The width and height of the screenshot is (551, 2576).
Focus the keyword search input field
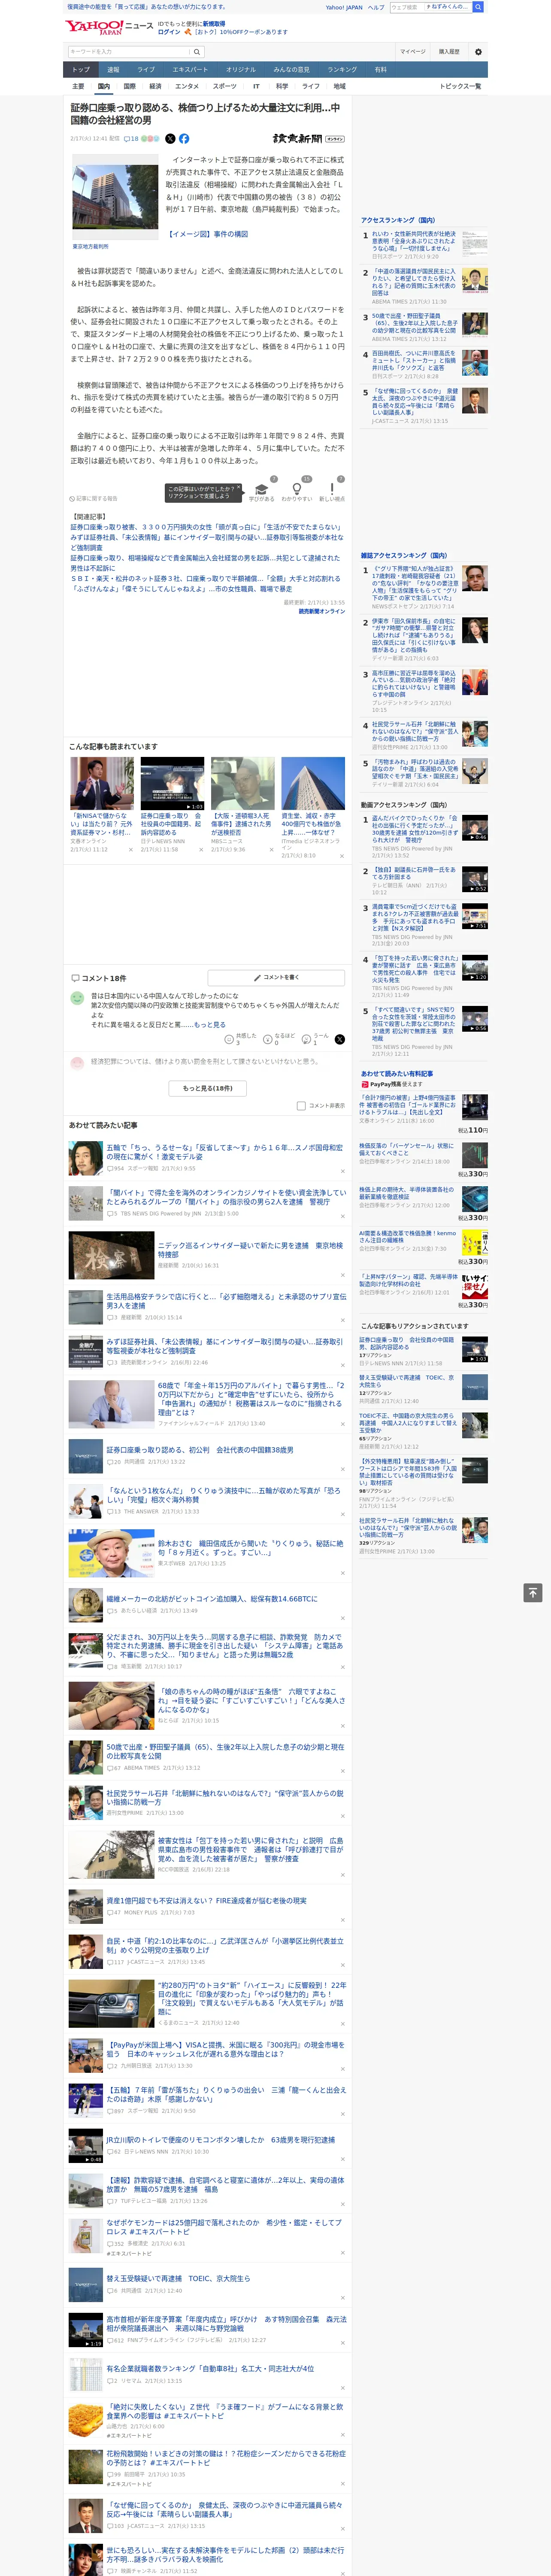(130, 51)
